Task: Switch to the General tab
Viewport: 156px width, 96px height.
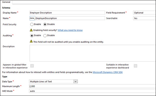Action: click(6, 2)
